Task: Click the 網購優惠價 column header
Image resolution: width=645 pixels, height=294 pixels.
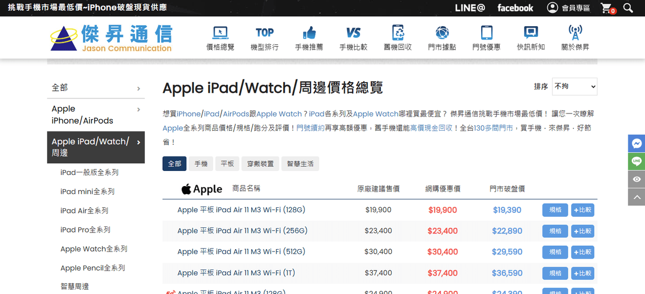Action: (x=442, y=189)
